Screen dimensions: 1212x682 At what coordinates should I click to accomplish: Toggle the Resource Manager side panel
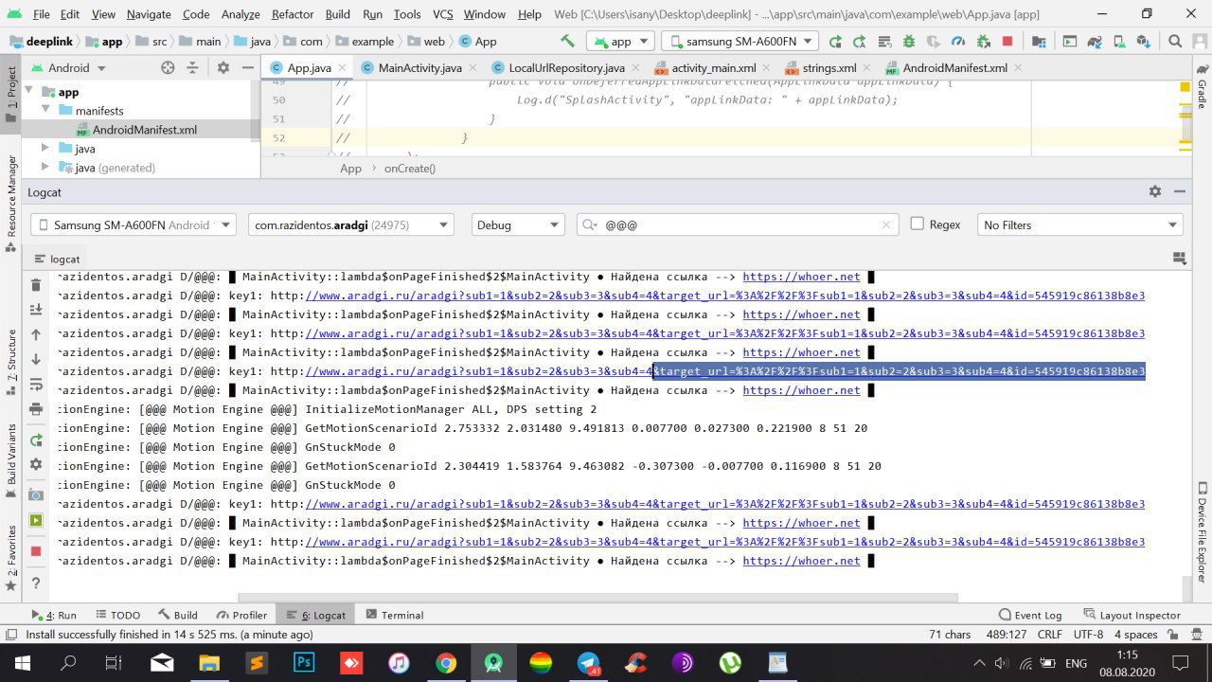pyautogui.click(x=10, y=203)
